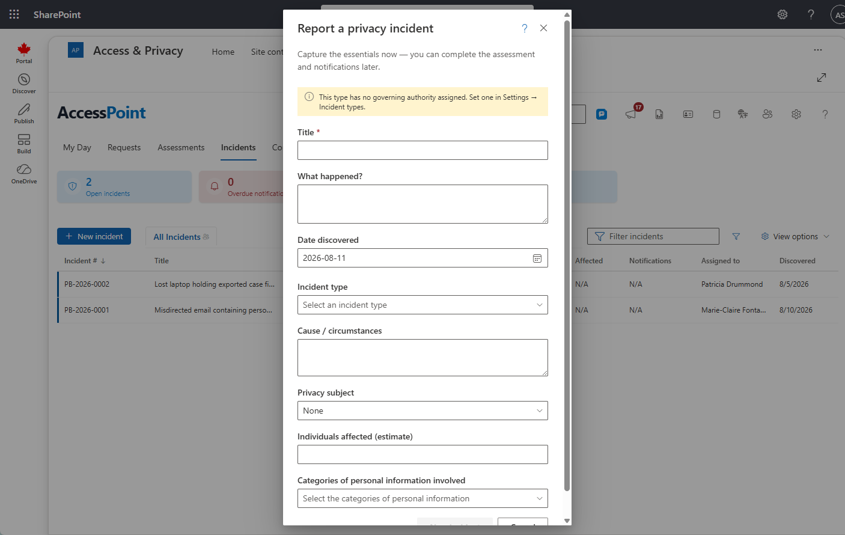Click Lost laptop holding exported case title
The height and width of the screenshot is (535, 845).
pos(215,284)
